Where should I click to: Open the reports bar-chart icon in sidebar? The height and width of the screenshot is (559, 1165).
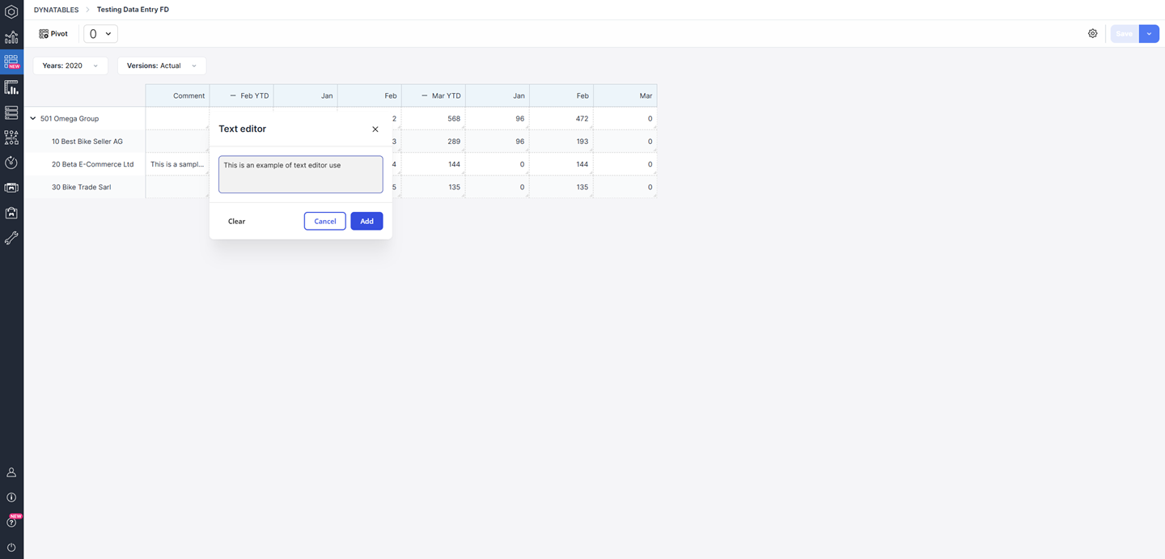click(11, 87)
